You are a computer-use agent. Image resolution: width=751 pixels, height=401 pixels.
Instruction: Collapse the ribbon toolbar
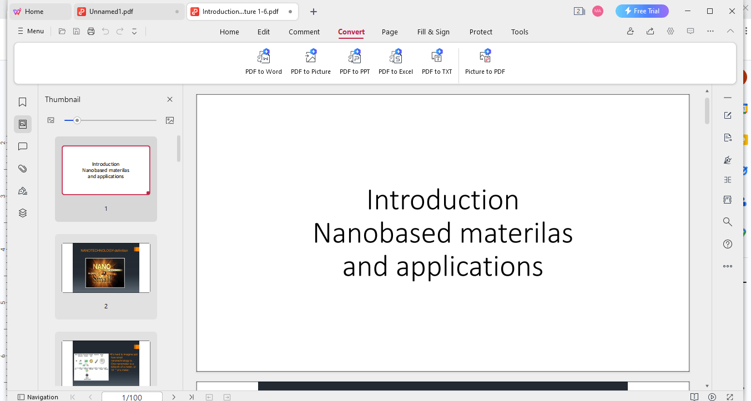(x=730, y=31)
